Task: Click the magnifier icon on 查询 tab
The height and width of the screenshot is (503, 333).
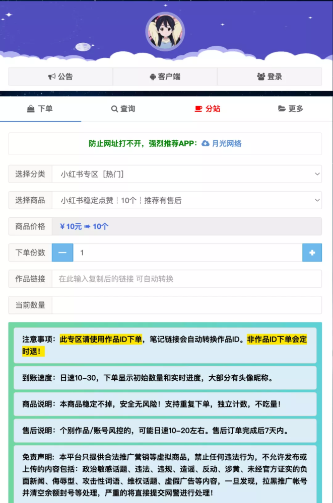Action: pyautogui.click(x=114, y=109)
